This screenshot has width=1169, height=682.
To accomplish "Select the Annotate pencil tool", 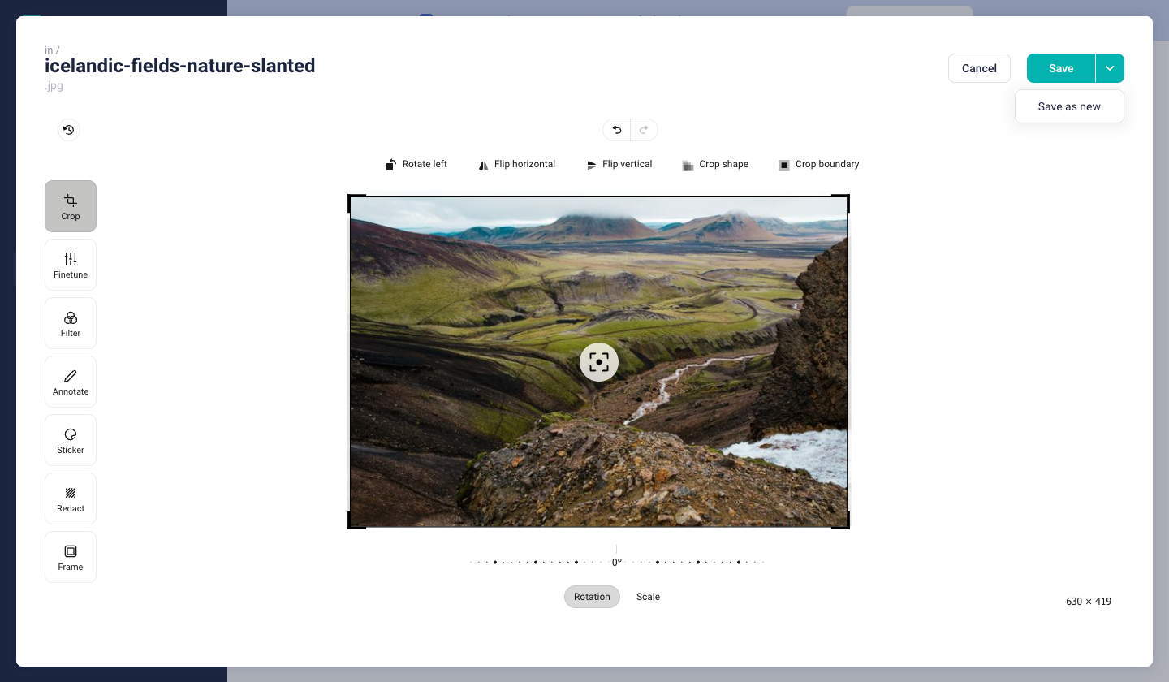I will point(71,382).
